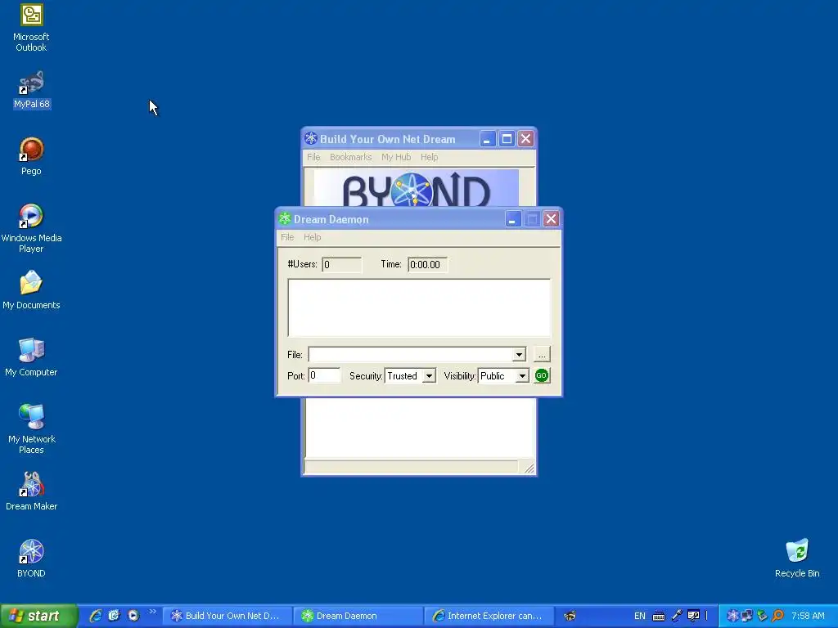838x628 pixels.
Task: Minimize the Dream Daemon window
Action: 512,219
